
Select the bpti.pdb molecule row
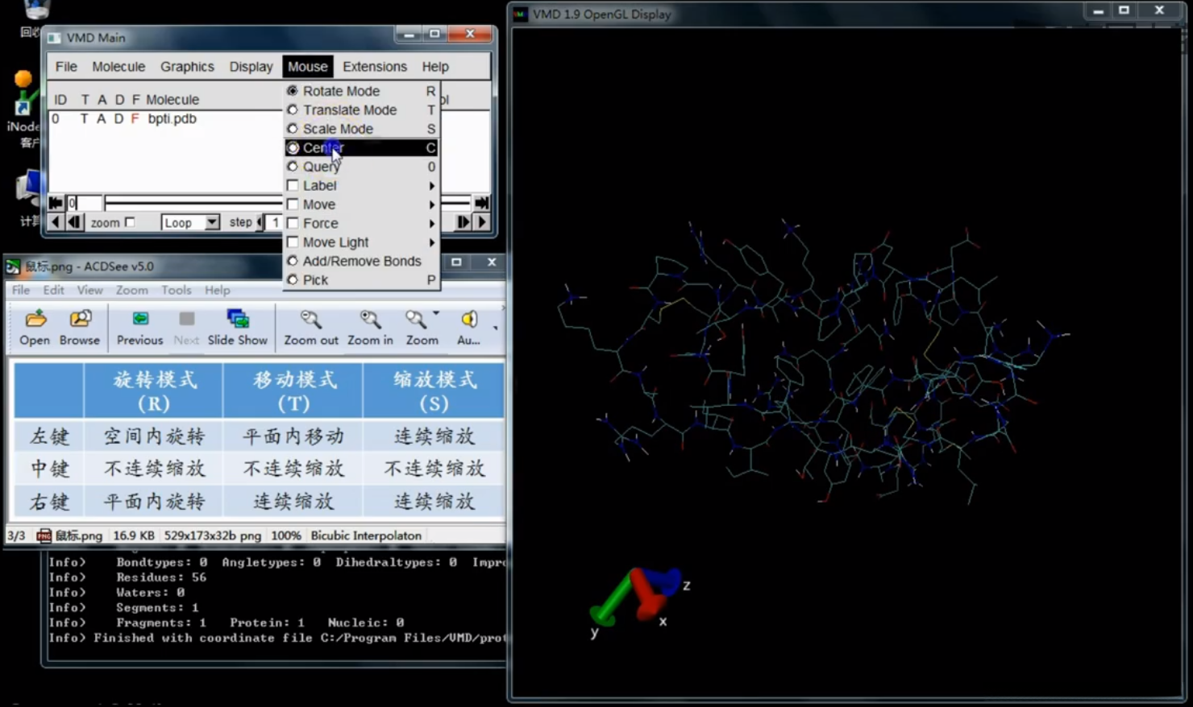point(172,119)
